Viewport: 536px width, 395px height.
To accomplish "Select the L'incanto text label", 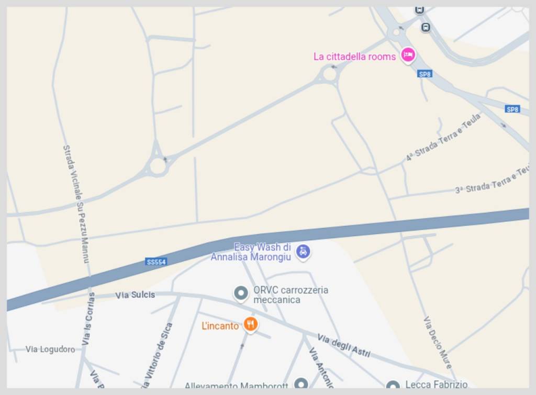I will [x=220, y=326].
